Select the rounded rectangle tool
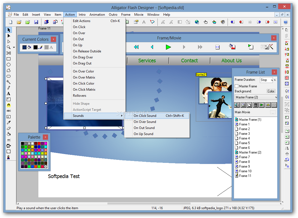This screenshot has height=218, width=298. pyautogui.click(x=9, y=76)
